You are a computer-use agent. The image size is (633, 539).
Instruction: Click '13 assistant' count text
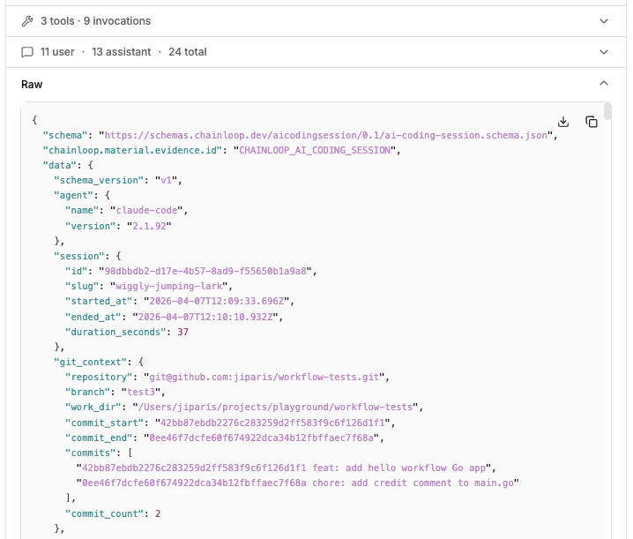(121, 52)
